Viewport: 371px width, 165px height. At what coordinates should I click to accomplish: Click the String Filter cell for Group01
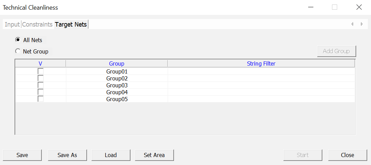261,71
